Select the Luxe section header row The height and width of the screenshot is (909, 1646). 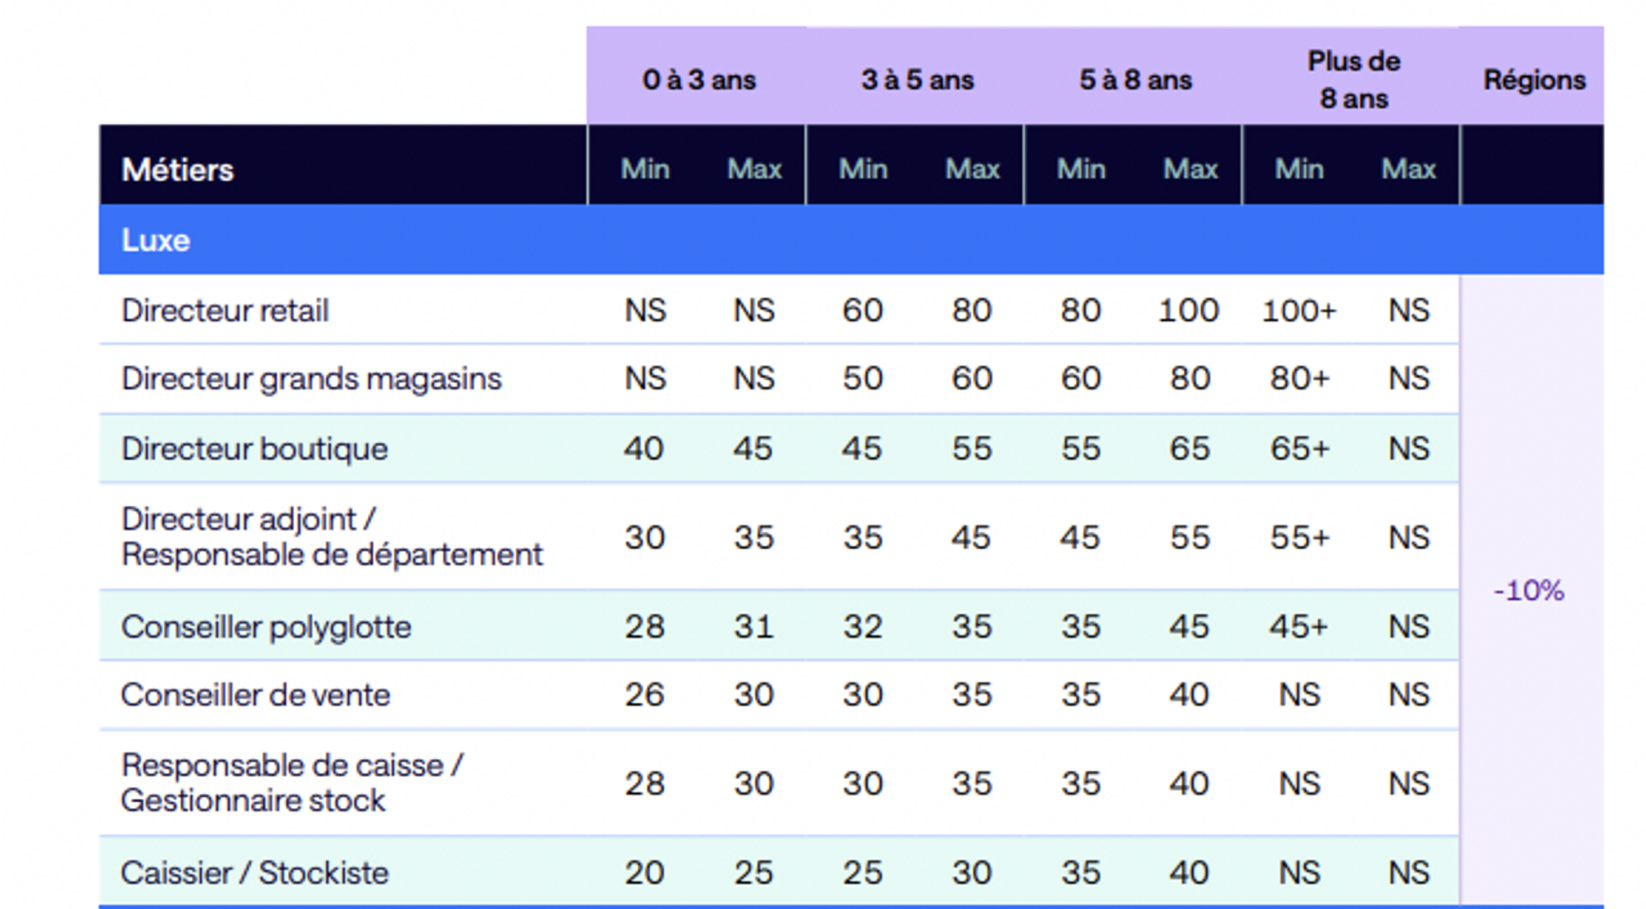click(156, 241)
